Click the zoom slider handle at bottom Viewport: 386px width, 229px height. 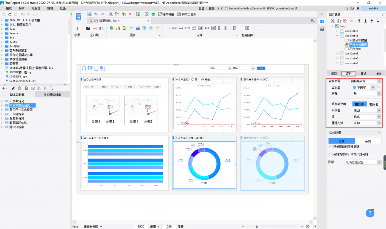click(257, 226)
